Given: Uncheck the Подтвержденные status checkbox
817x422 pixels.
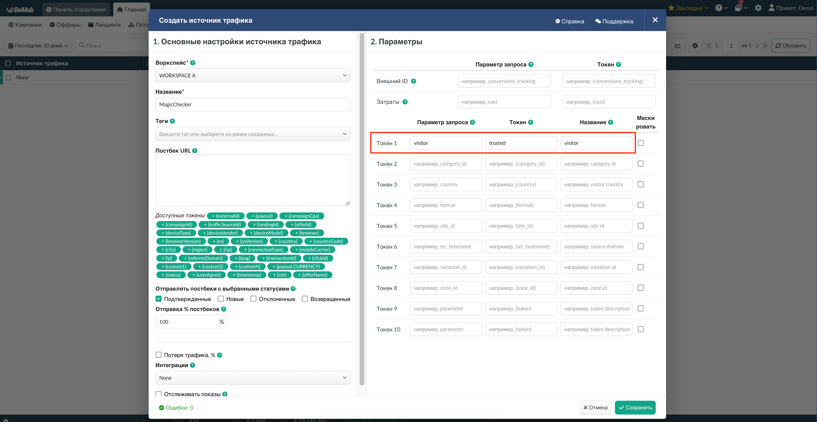Looking at the screenshot, I should [x=159, y=299].
